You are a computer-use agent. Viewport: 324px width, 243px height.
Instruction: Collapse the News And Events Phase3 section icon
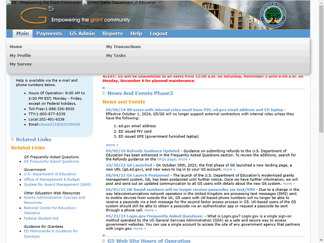coord(104,93)
